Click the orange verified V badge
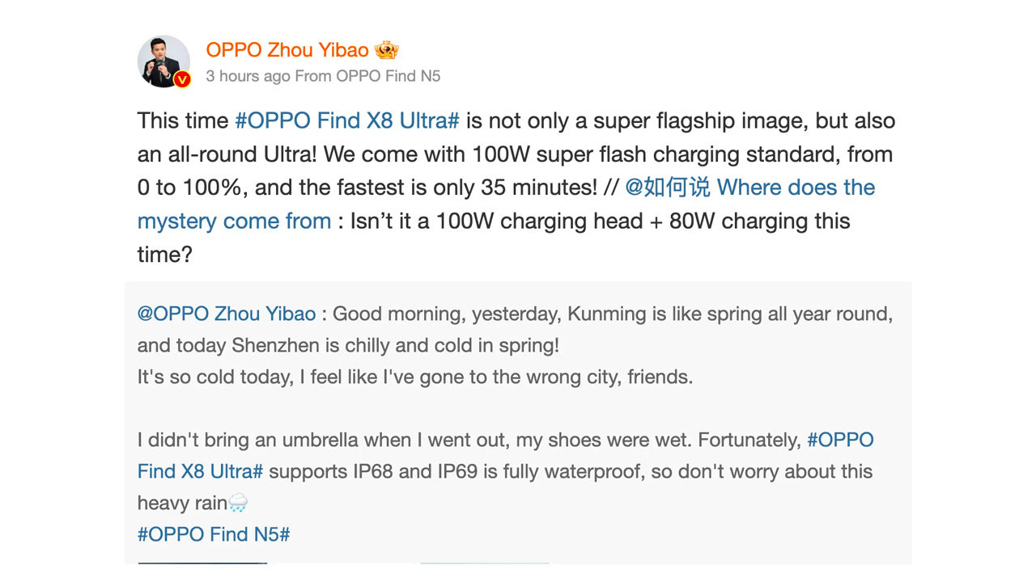 [x=182, y=79]
